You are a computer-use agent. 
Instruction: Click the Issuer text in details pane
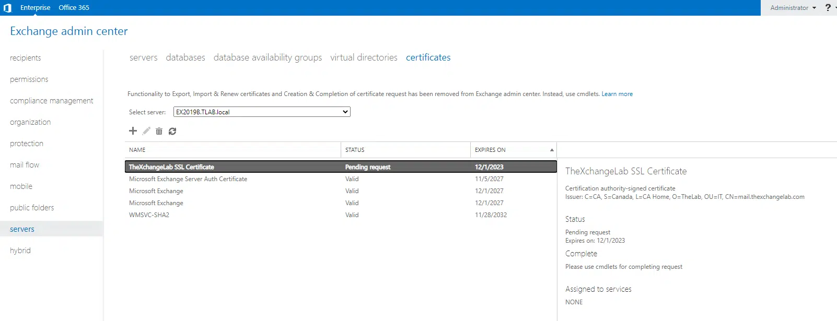click(x=685, y=197)
